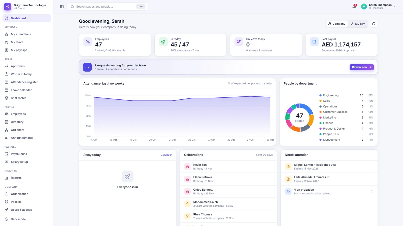Open the Shift roster page
This screenshot has height=226, width=403.
click(x=27, y=98)
